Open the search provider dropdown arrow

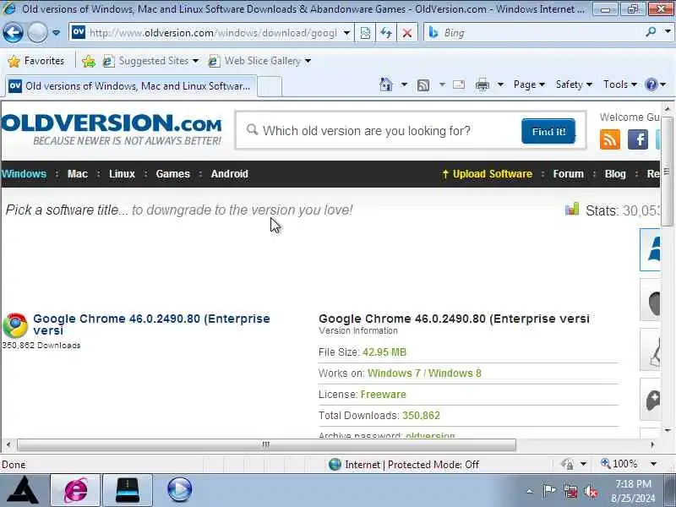click(668, 32)
